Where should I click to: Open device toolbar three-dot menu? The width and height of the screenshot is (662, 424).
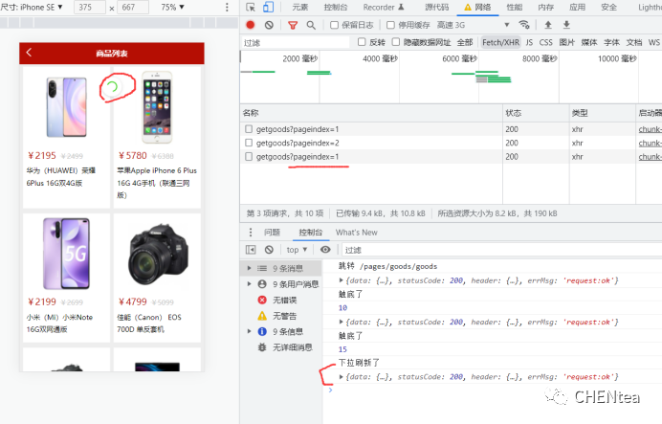[227, 8]
